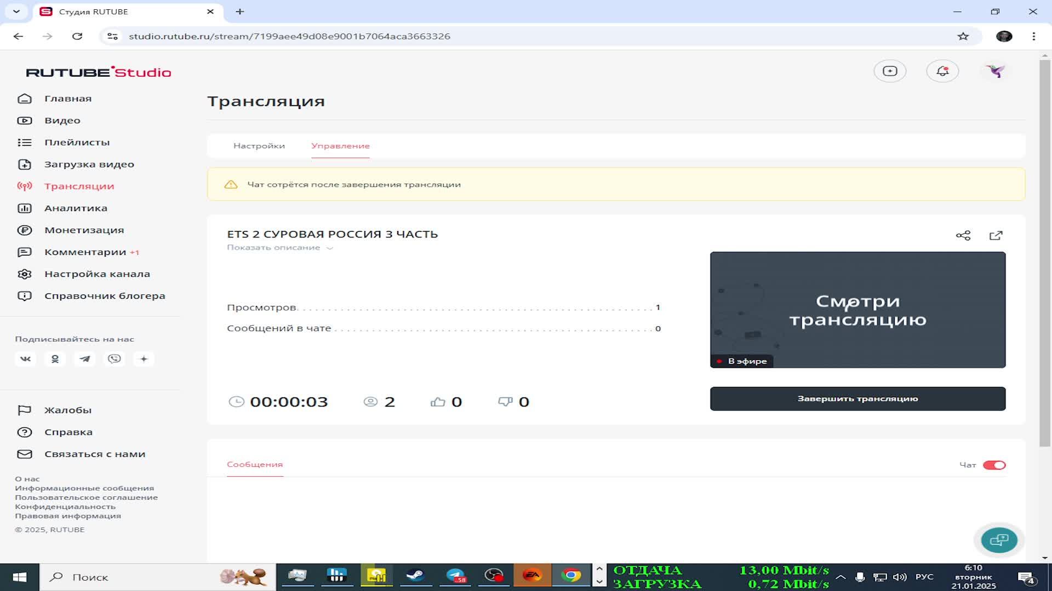Click the RUTUBE Studio logo
1052x591 pixels.
click(99, 72)
